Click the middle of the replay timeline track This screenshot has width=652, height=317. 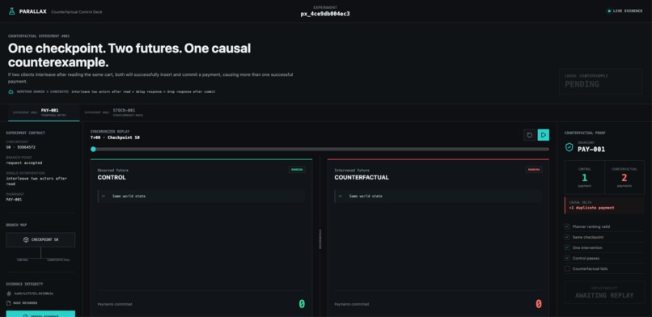[320, 149]
